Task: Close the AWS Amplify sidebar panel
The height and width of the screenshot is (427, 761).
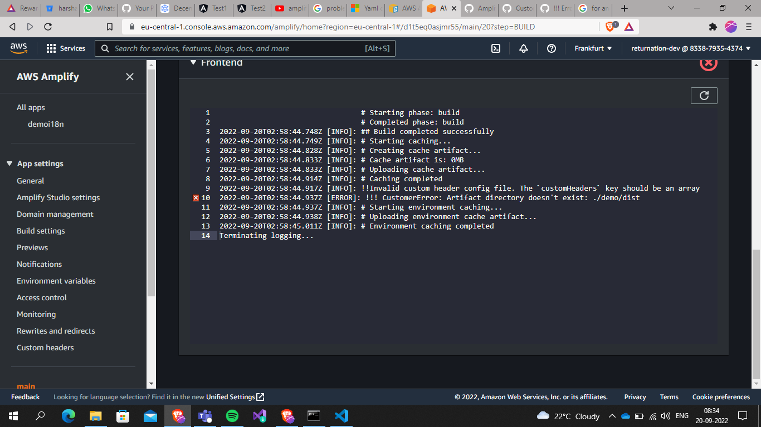Action: [x=129, y=77]
